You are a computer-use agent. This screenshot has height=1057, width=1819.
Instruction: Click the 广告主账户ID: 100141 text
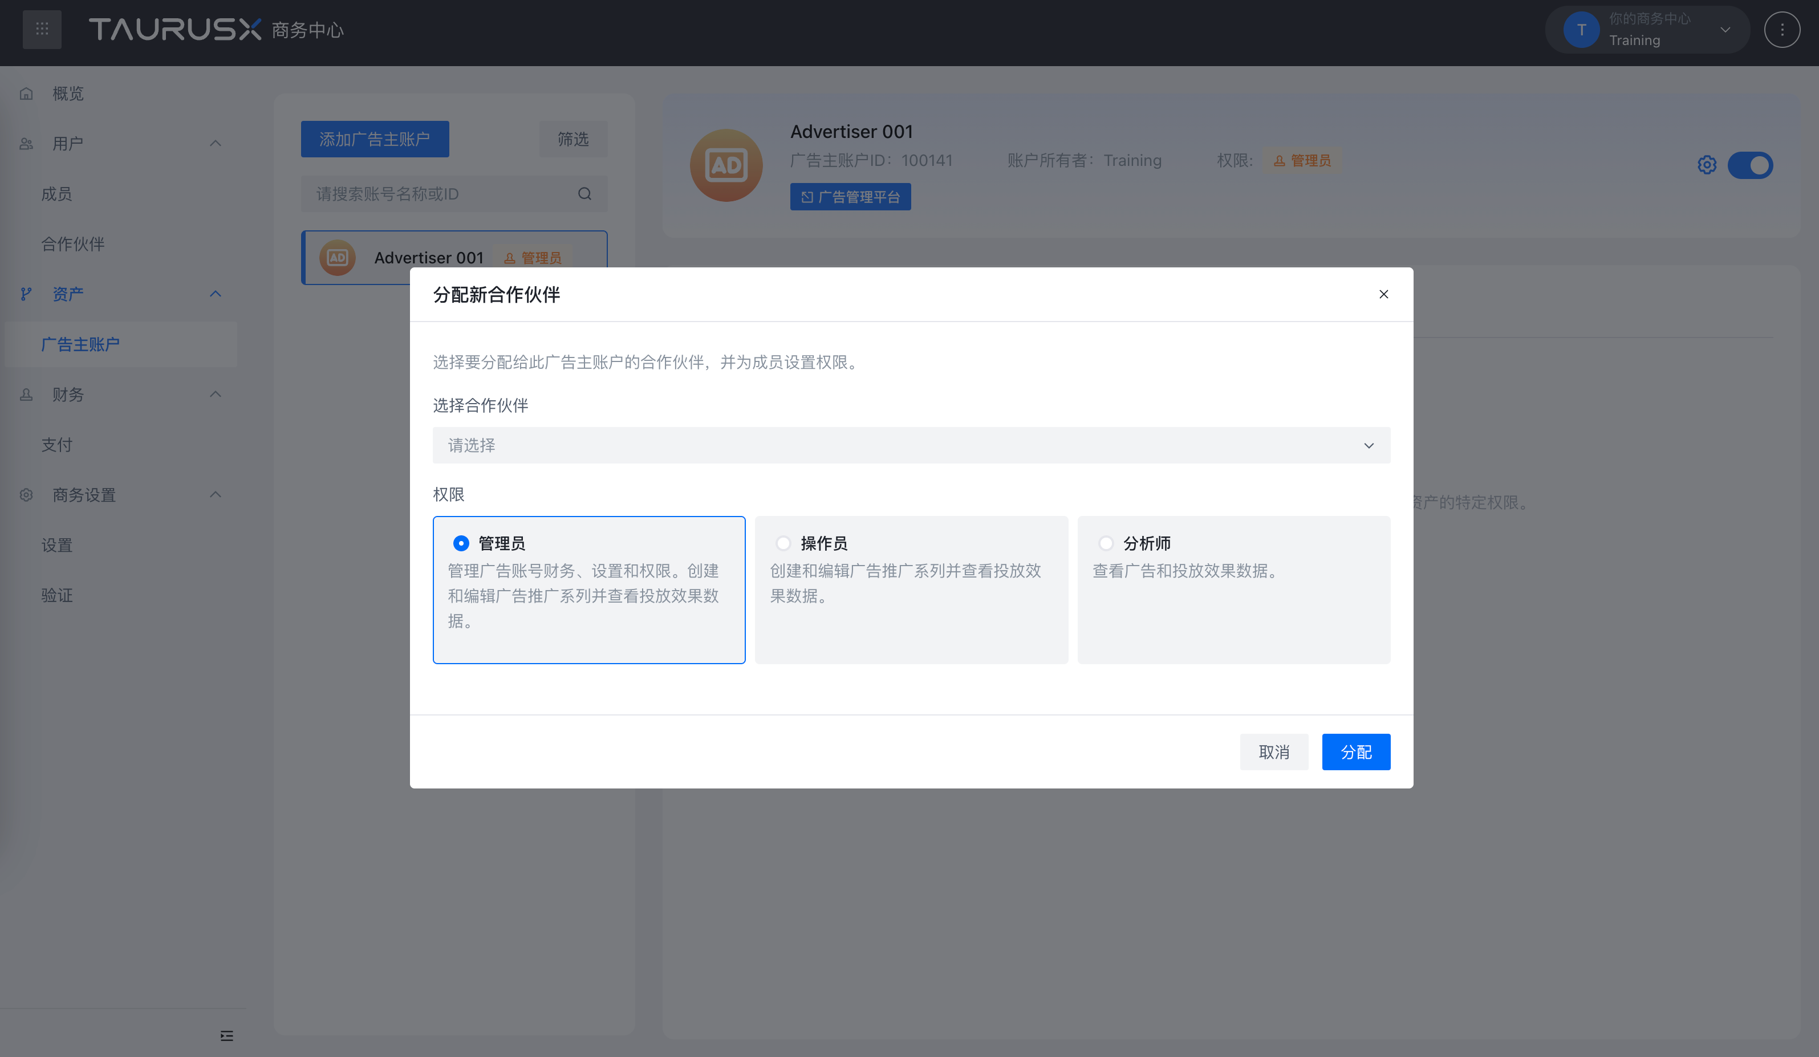871,160
